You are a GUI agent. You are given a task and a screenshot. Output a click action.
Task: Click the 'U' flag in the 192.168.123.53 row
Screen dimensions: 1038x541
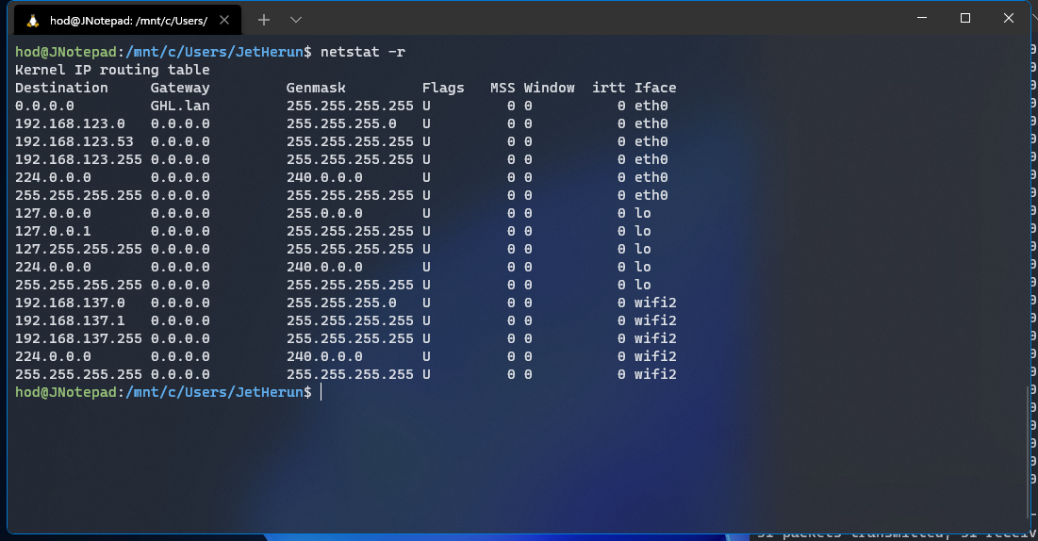(x=426, y=141)
